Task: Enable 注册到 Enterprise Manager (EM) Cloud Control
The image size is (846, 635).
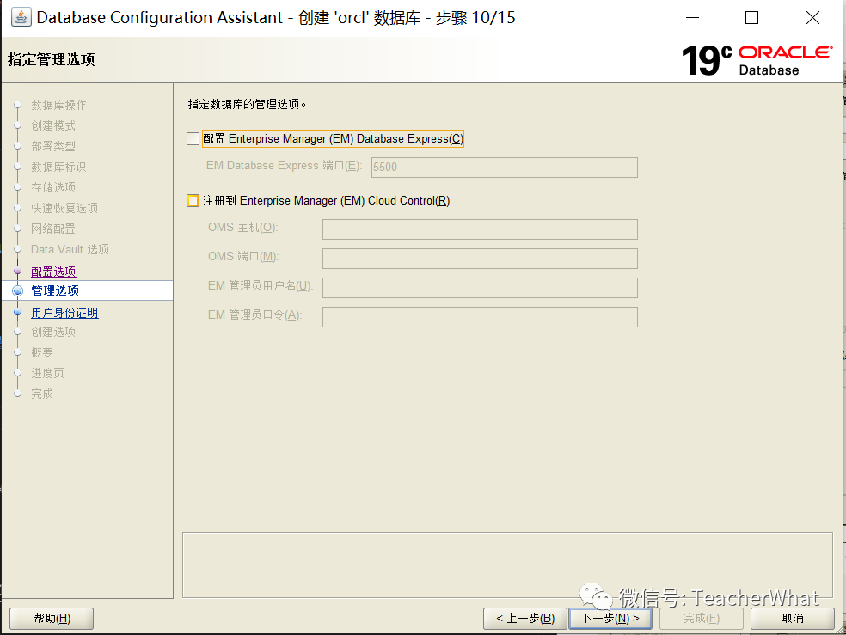Action: coord(193,200)
